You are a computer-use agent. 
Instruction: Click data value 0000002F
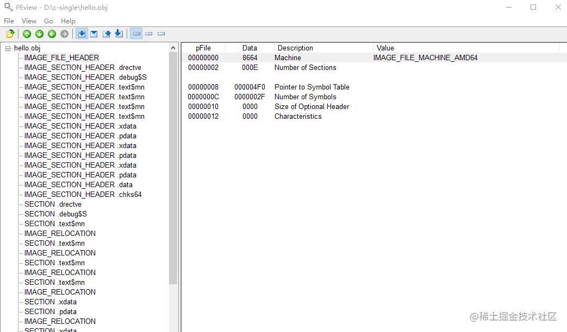[250, 97]
